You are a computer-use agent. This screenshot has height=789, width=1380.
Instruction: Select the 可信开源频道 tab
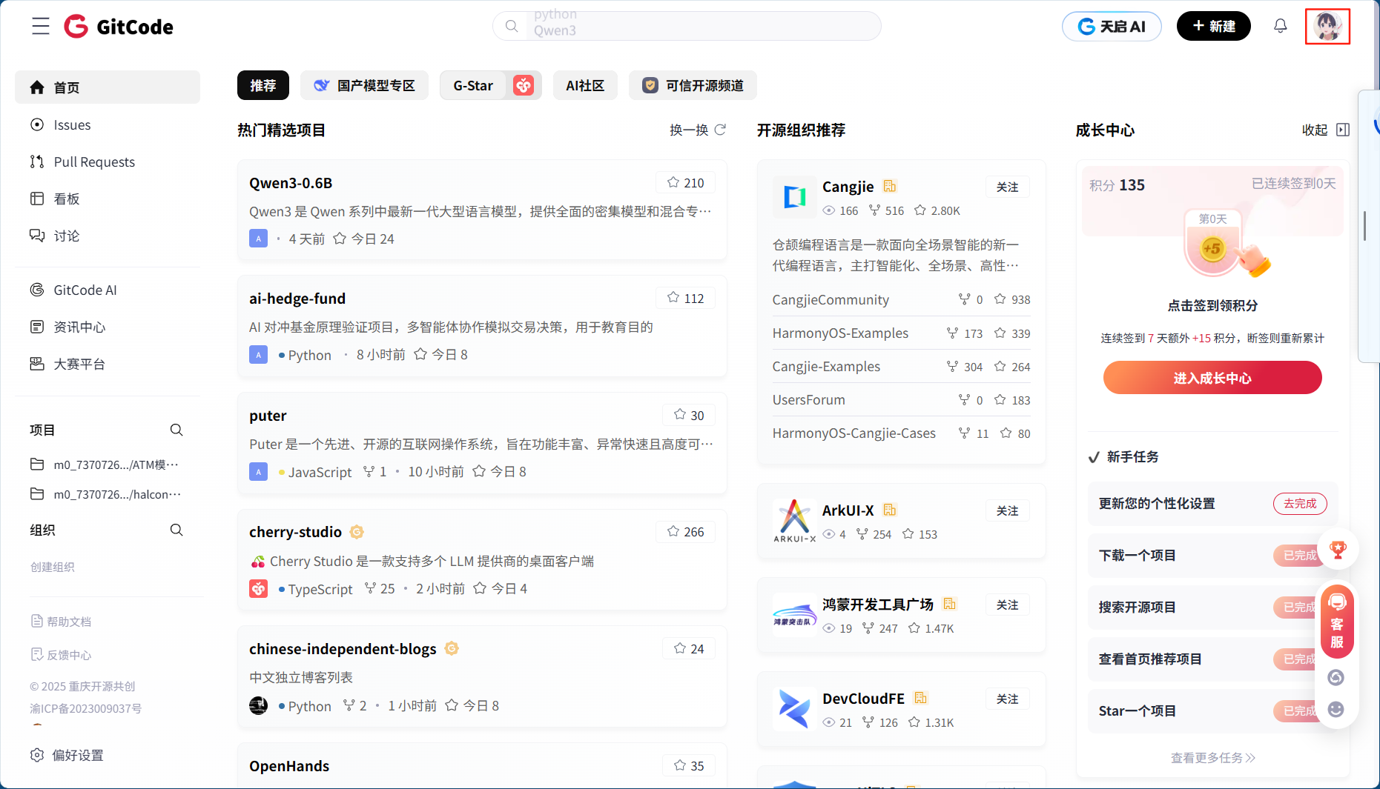(693, 85)
